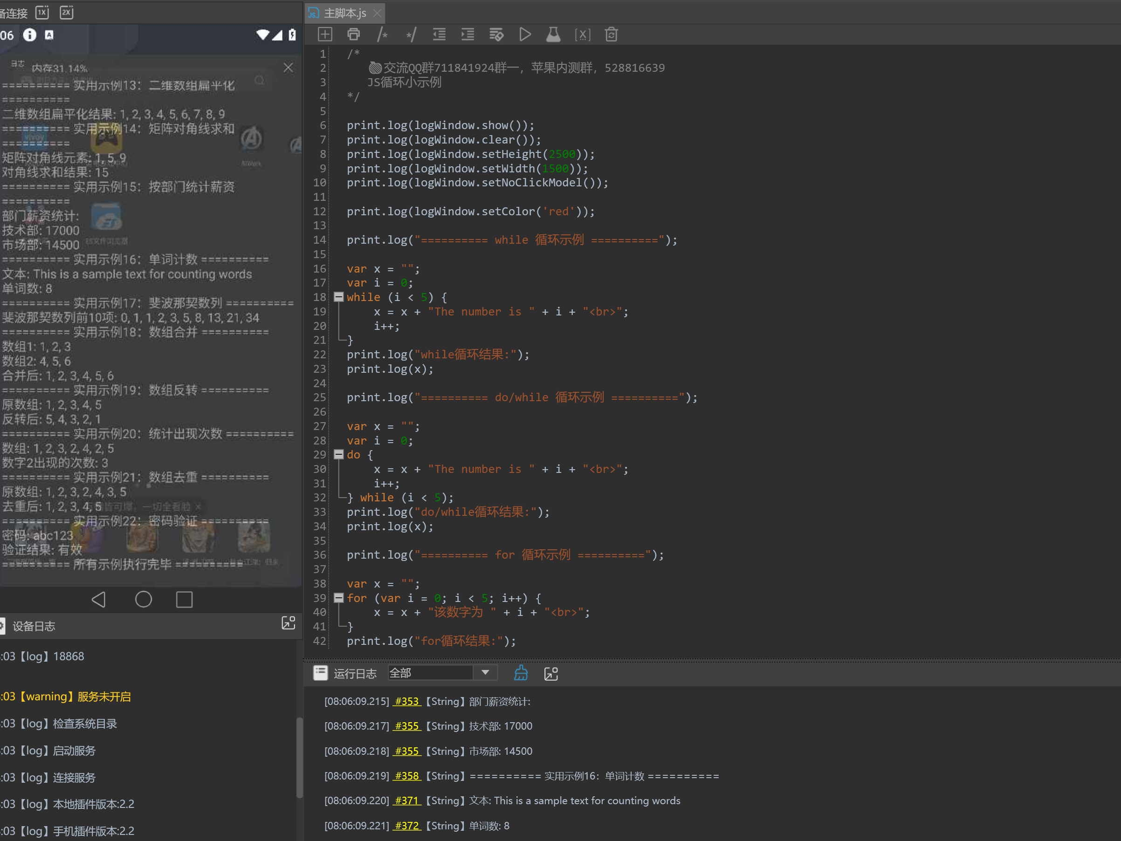Viewport: 1121px width, 841px height.
Task: Run the script with the play icon
Action: coord(525,34)
